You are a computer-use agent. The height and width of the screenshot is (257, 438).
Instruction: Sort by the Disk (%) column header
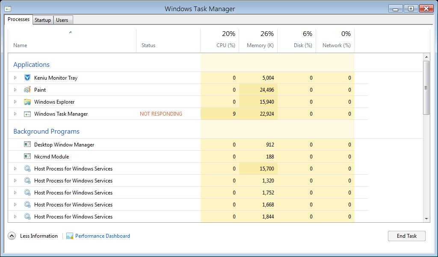pyautogui.click(x=297, y=41)
